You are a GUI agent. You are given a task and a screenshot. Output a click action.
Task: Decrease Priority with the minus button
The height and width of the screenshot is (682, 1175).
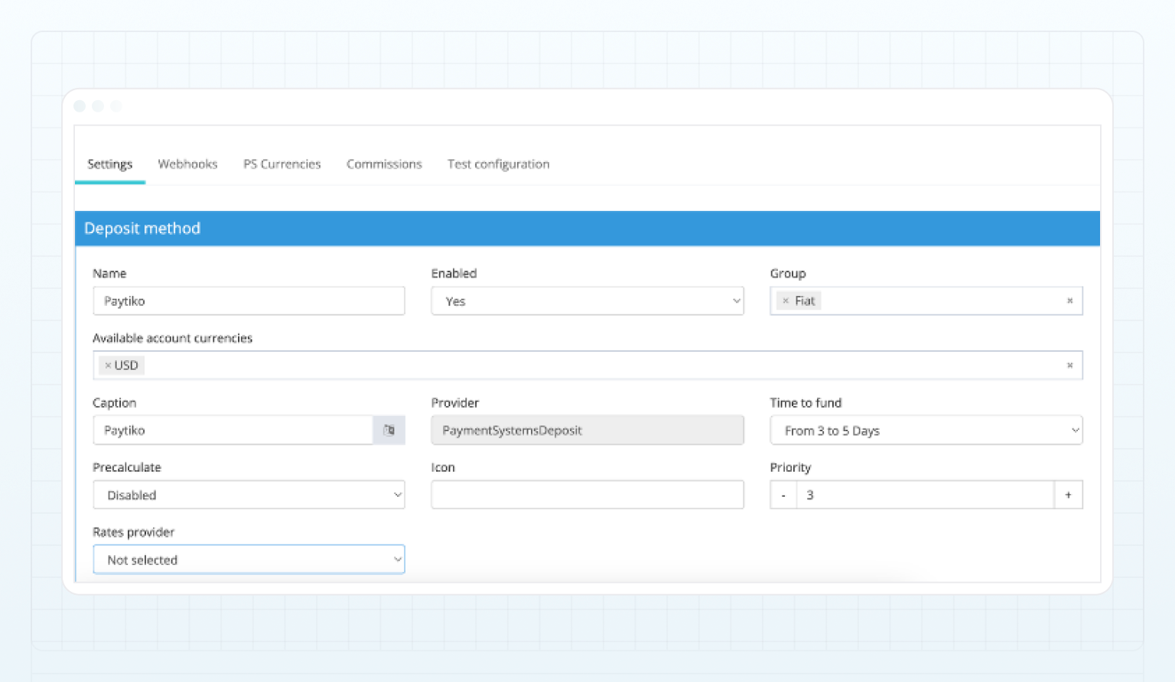pyautogui.click(x=783, y=495)
